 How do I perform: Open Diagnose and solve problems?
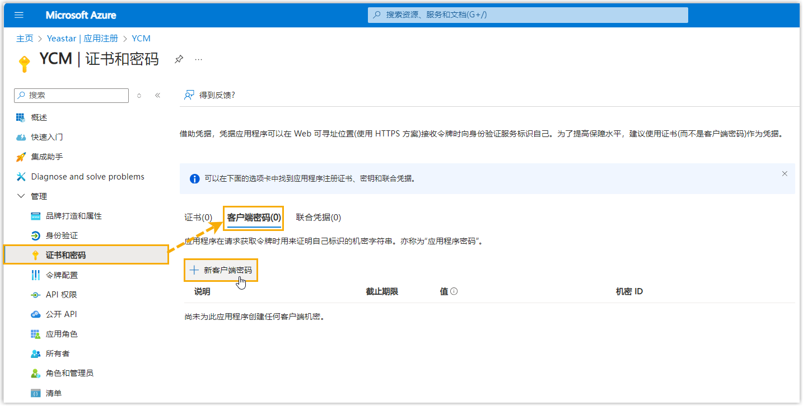pyautogui.click(x=87, y=177)
